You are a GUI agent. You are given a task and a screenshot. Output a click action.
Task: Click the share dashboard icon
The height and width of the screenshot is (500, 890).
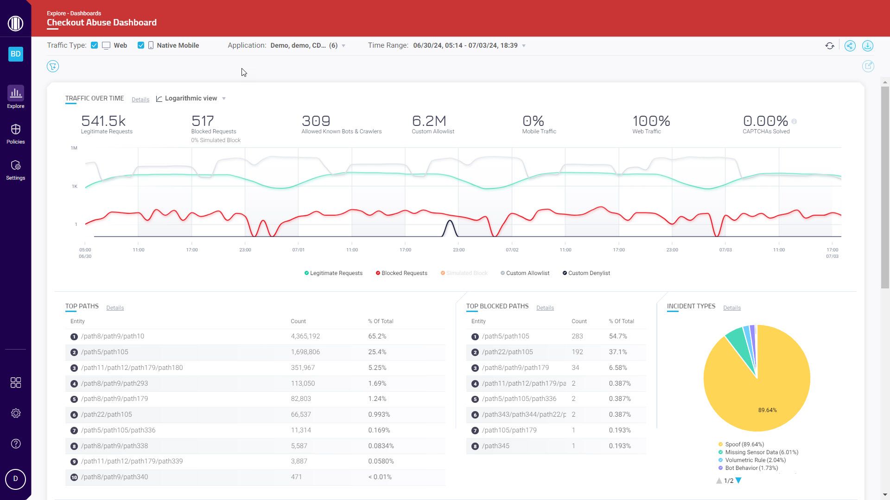pos(850,46)
